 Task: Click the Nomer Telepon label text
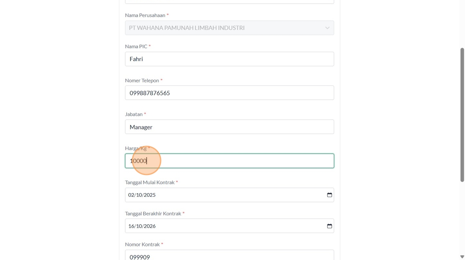tap(142, 80)
